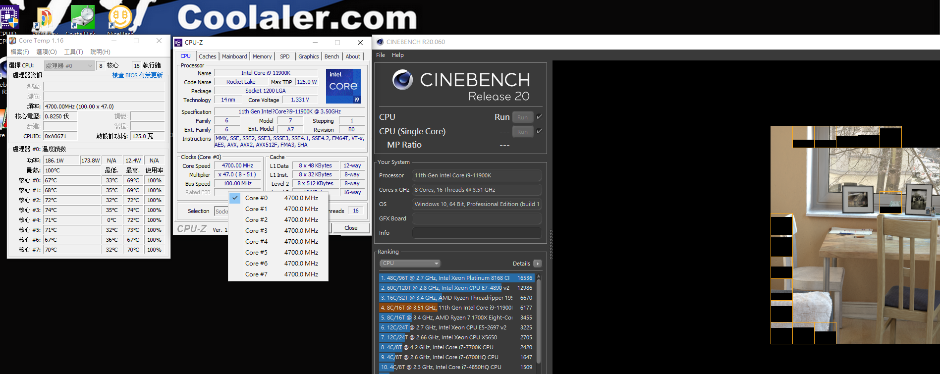Screen dimensions: 940x374
Task: Choose Core #3 from the core list
Action: (278, 231)
